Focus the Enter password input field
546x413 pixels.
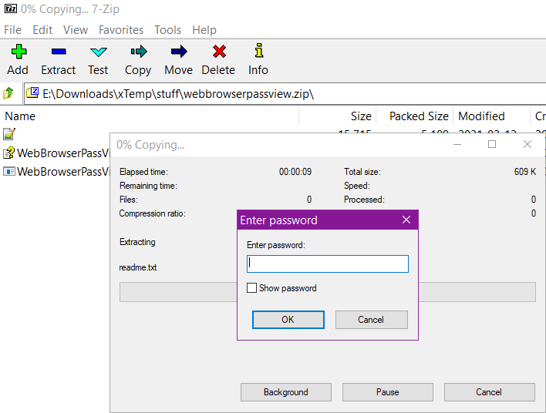point(328,264)
